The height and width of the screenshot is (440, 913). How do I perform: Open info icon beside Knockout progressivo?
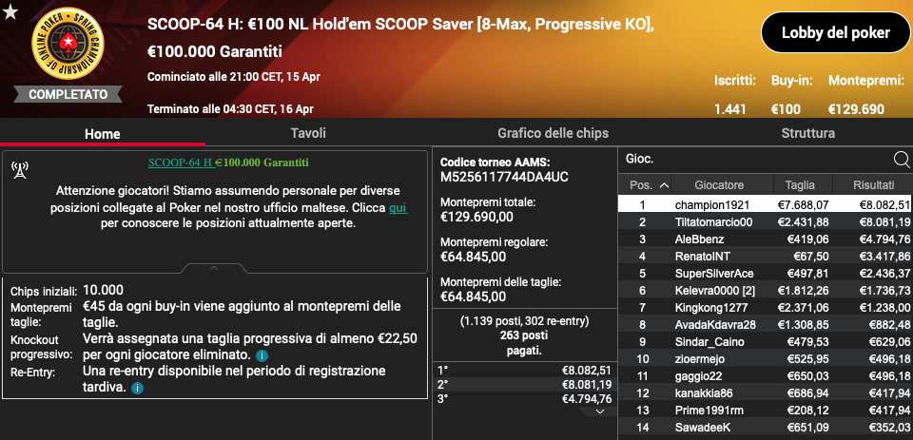(x=262, y=355)
